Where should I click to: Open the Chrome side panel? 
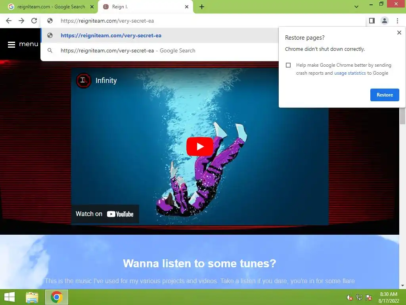click(x=372, y=21)
